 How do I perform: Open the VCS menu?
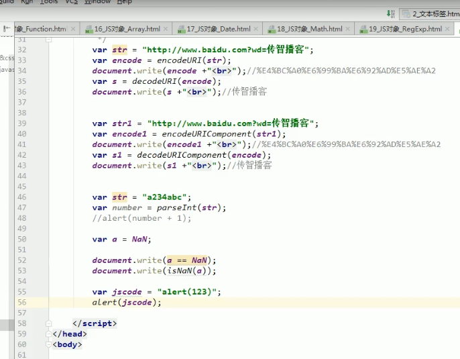click(x=71, y=2)
